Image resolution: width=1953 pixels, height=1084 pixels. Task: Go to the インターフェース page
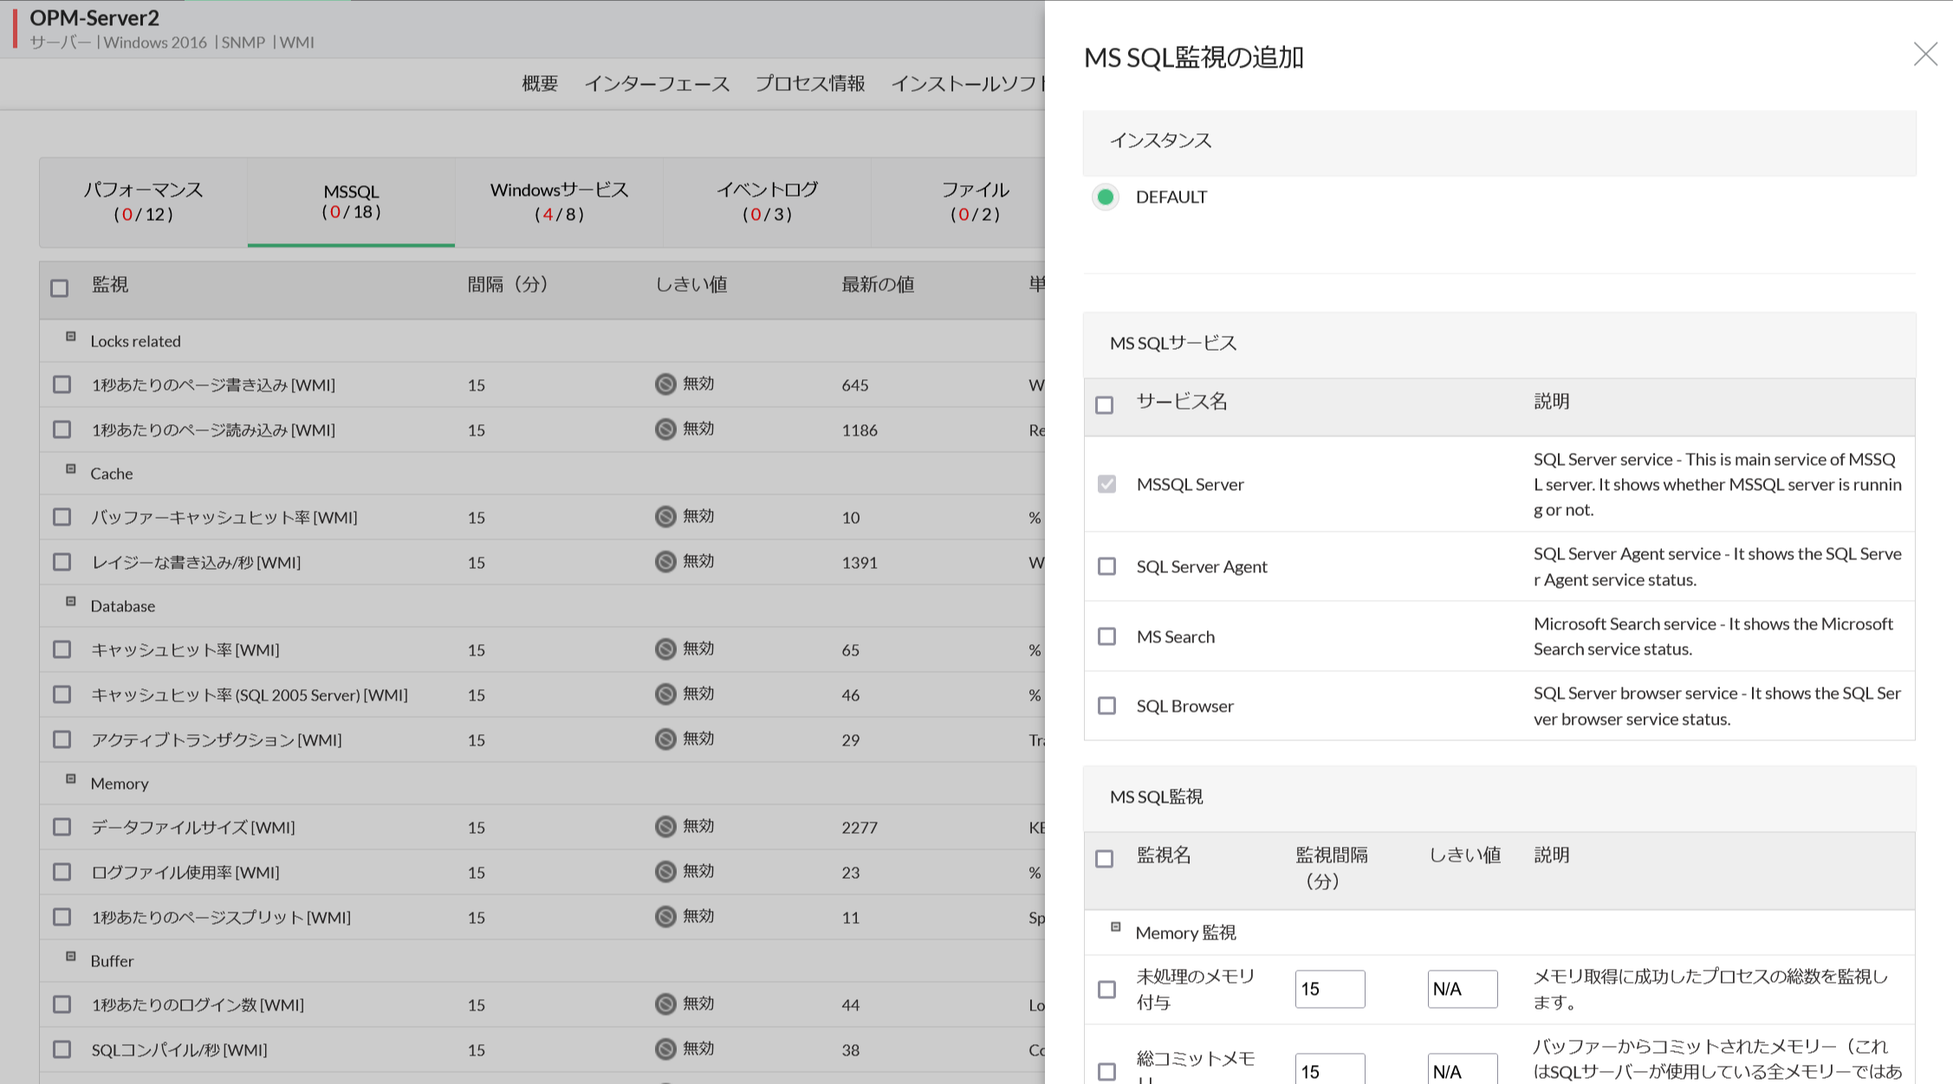(x=656, y=84)
